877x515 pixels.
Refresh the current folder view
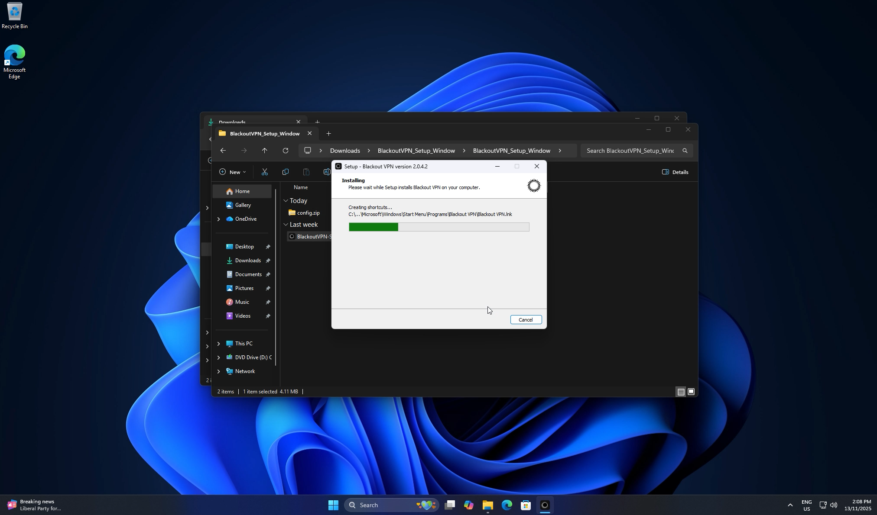tap(286, 150)
